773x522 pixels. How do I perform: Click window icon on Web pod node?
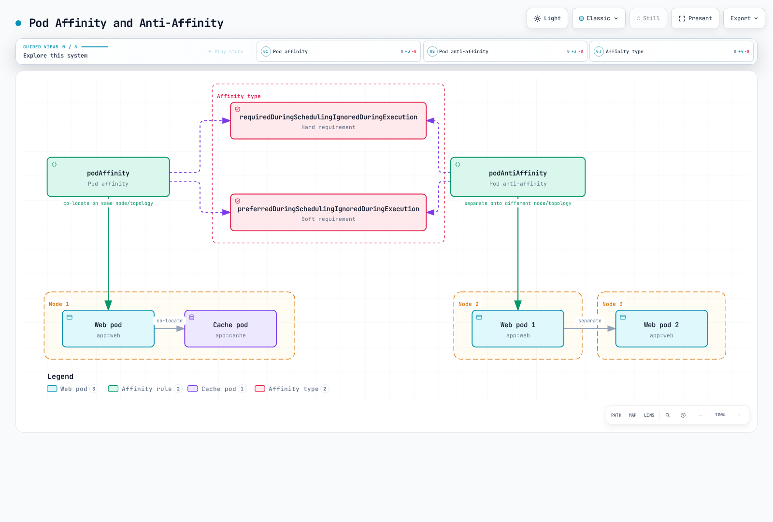(x=70, y=317)
